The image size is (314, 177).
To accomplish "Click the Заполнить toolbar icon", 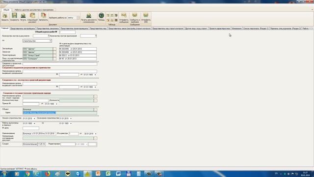I will pos(43,17).
